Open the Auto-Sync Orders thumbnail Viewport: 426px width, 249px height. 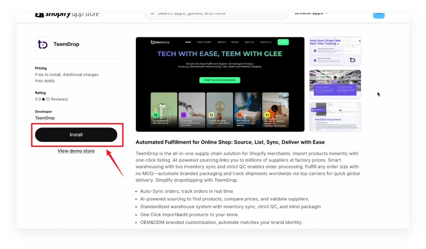(x=335, y=51)
